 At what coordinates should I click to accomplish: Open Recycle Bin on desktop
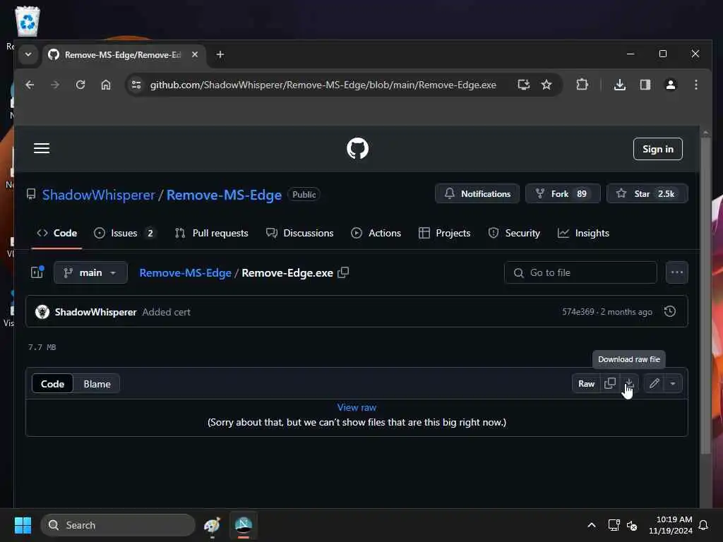pyautogui.click(x=28, y=22)
